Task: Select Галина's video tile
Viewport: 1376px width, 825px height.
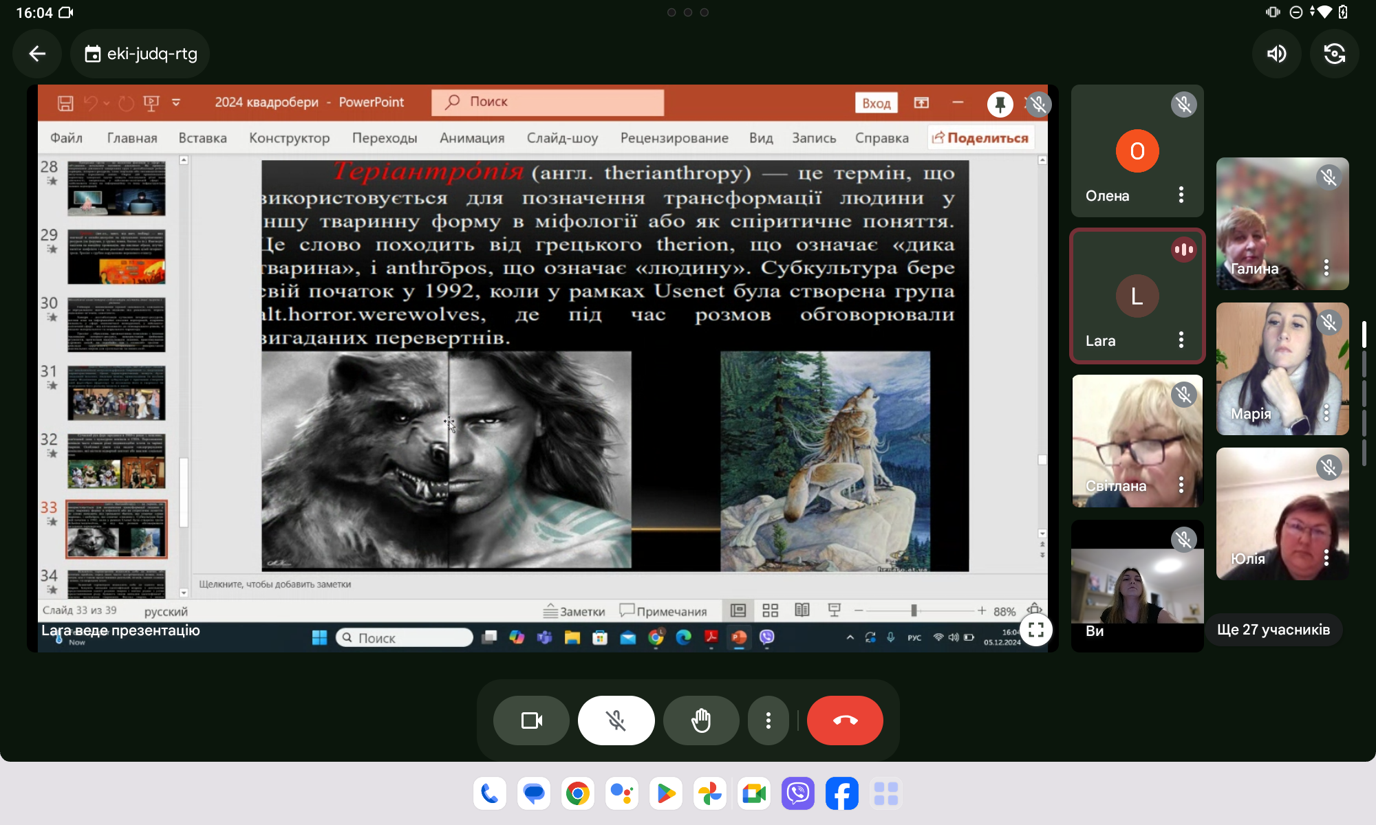Action: point(1273,220)
